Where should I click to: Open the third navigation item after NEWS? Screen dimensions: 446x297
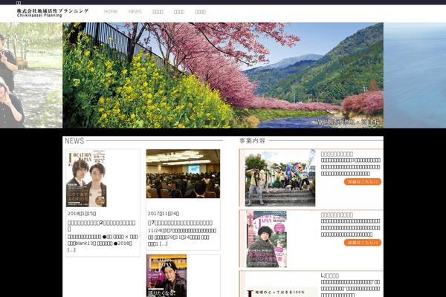(x=200, y=12)
